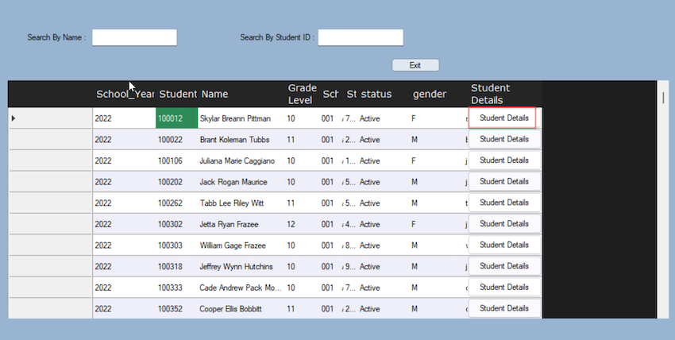Open Student Details for Jetta Ryan Frazee
This screenshot has width=675, height=340.
(504, 223)
